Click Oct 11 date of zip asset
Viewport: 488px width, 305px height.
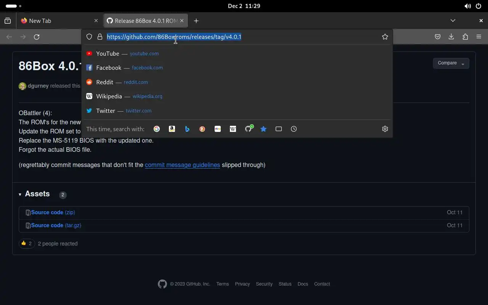pyautogui.click(x=455, y=212)
